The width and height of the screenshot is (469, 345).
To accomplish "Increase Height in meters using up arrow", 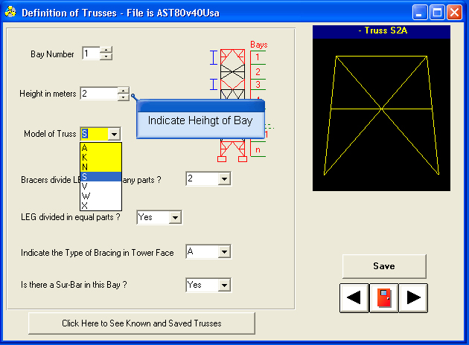I will (x=123, y=90).
